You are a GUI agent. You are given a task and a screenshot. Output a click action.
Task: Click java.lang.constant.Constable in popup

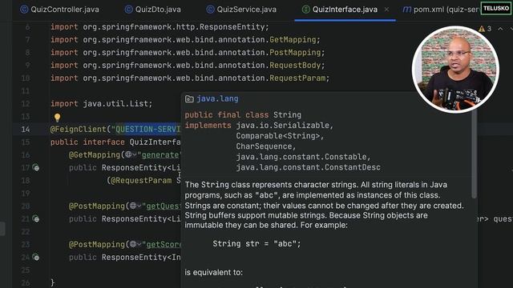pyautogui.click(x=301, y=157)
